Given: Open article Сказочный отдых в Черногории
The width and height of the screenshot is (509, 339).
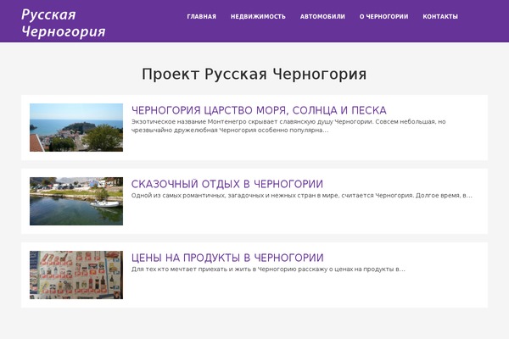Looking at the screenshot, I should (x=227, y=184).
